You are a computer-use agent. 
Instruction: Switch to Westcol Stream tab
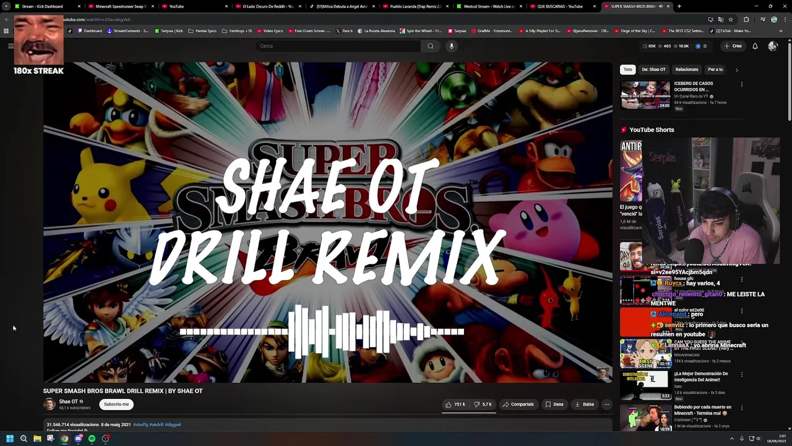pos(490,6)
